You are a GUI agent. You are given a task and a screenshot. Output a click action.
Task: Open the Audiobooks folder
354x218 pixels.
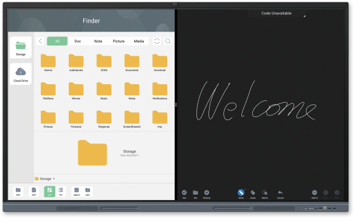(x=76, y=63)
